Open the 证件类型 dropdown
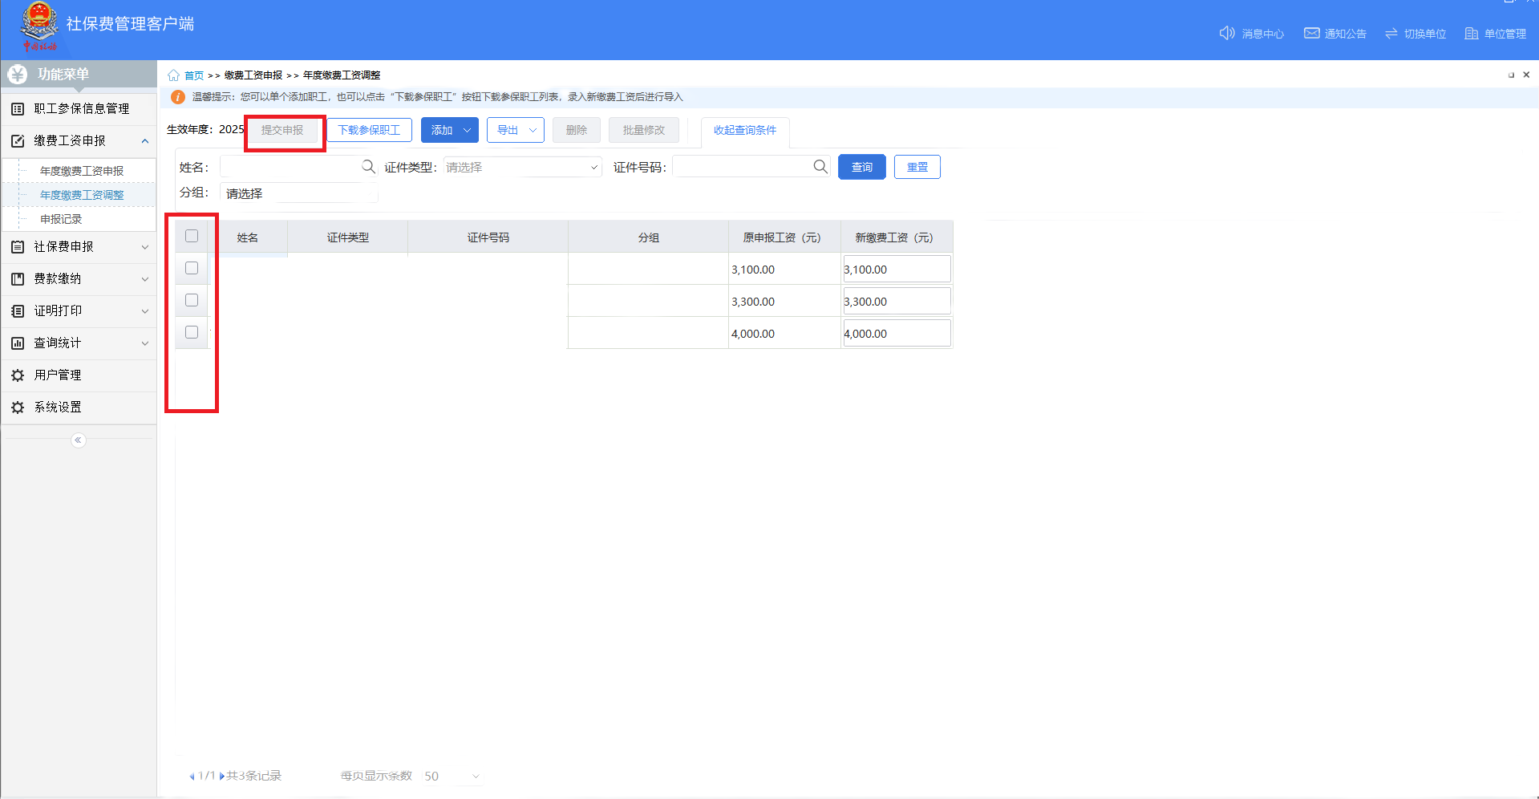The width and height of the screenshot is (1539, 799). 522,167
